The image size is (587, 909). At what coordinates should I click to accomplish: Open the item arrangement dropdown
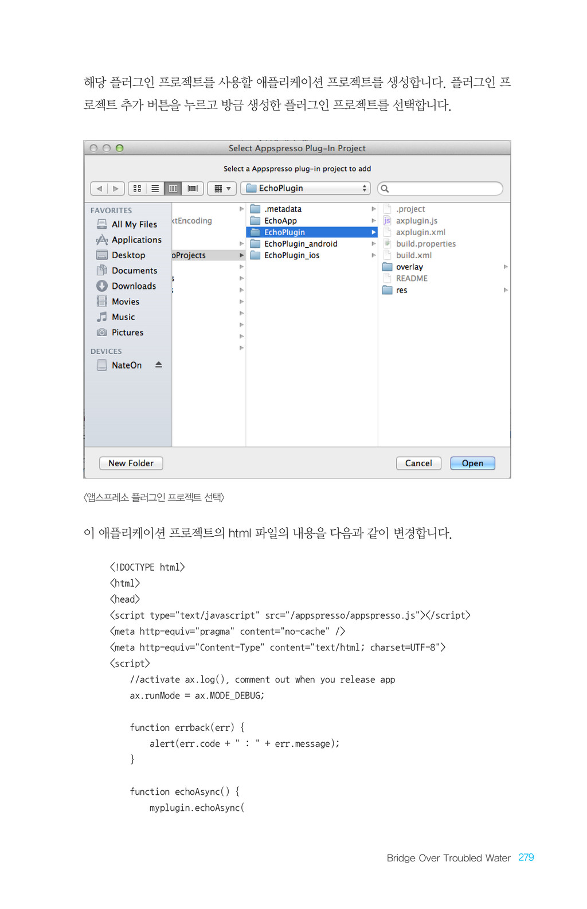[x=222, y=188]
